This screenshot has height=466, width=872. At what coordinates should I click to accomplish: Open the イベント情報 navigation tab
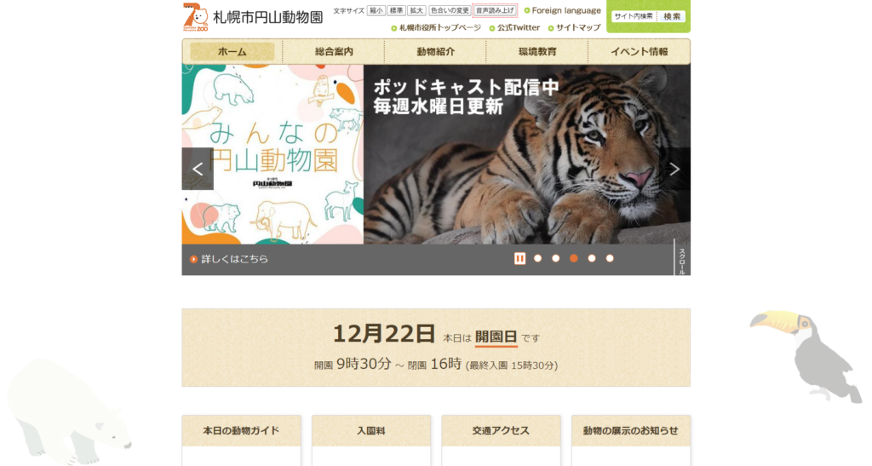click(x=640, y=52)
